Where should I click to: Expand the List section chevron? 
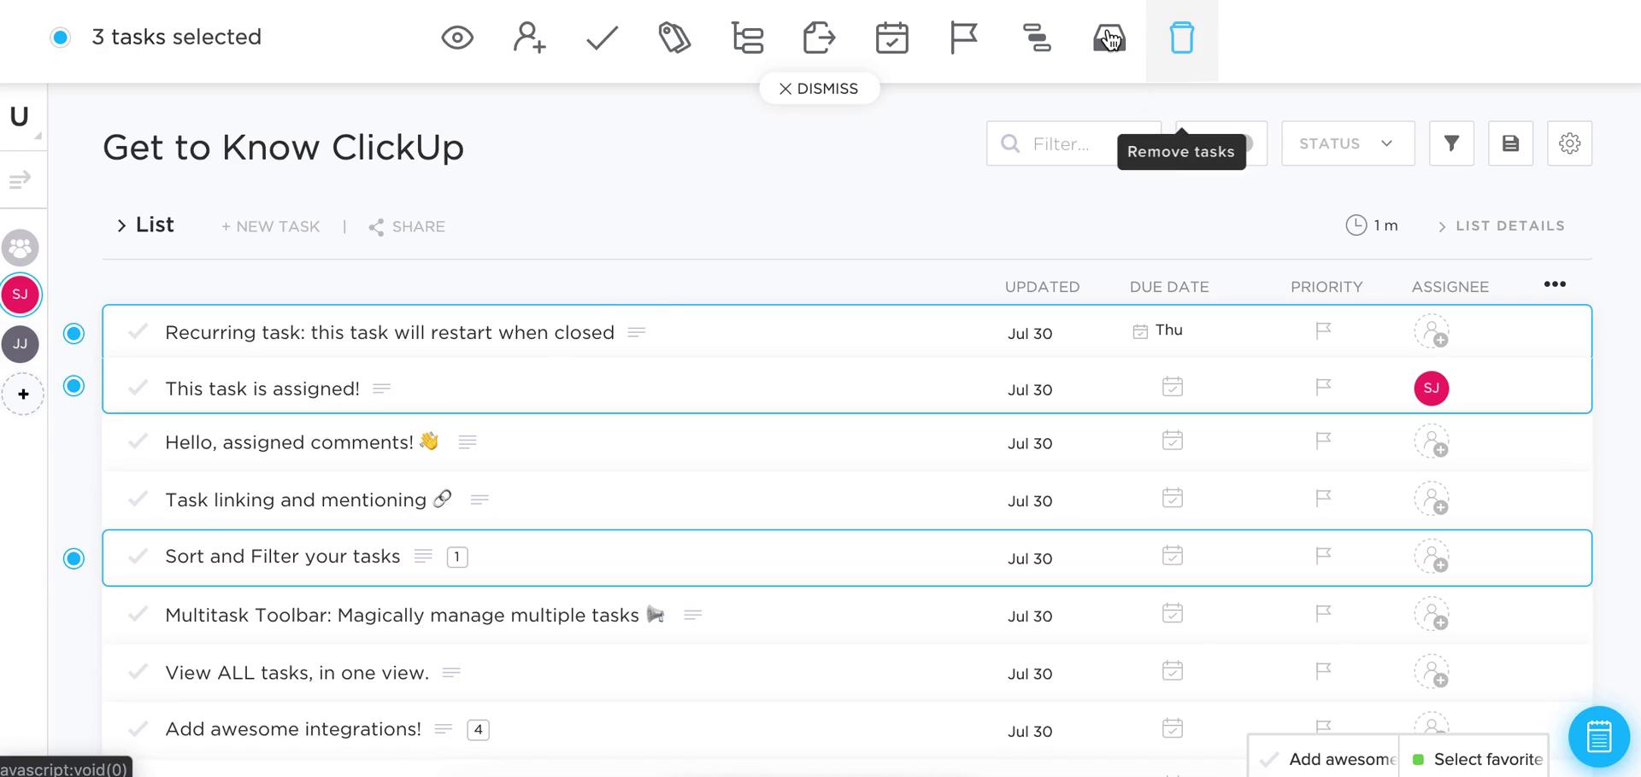point(121,226)
